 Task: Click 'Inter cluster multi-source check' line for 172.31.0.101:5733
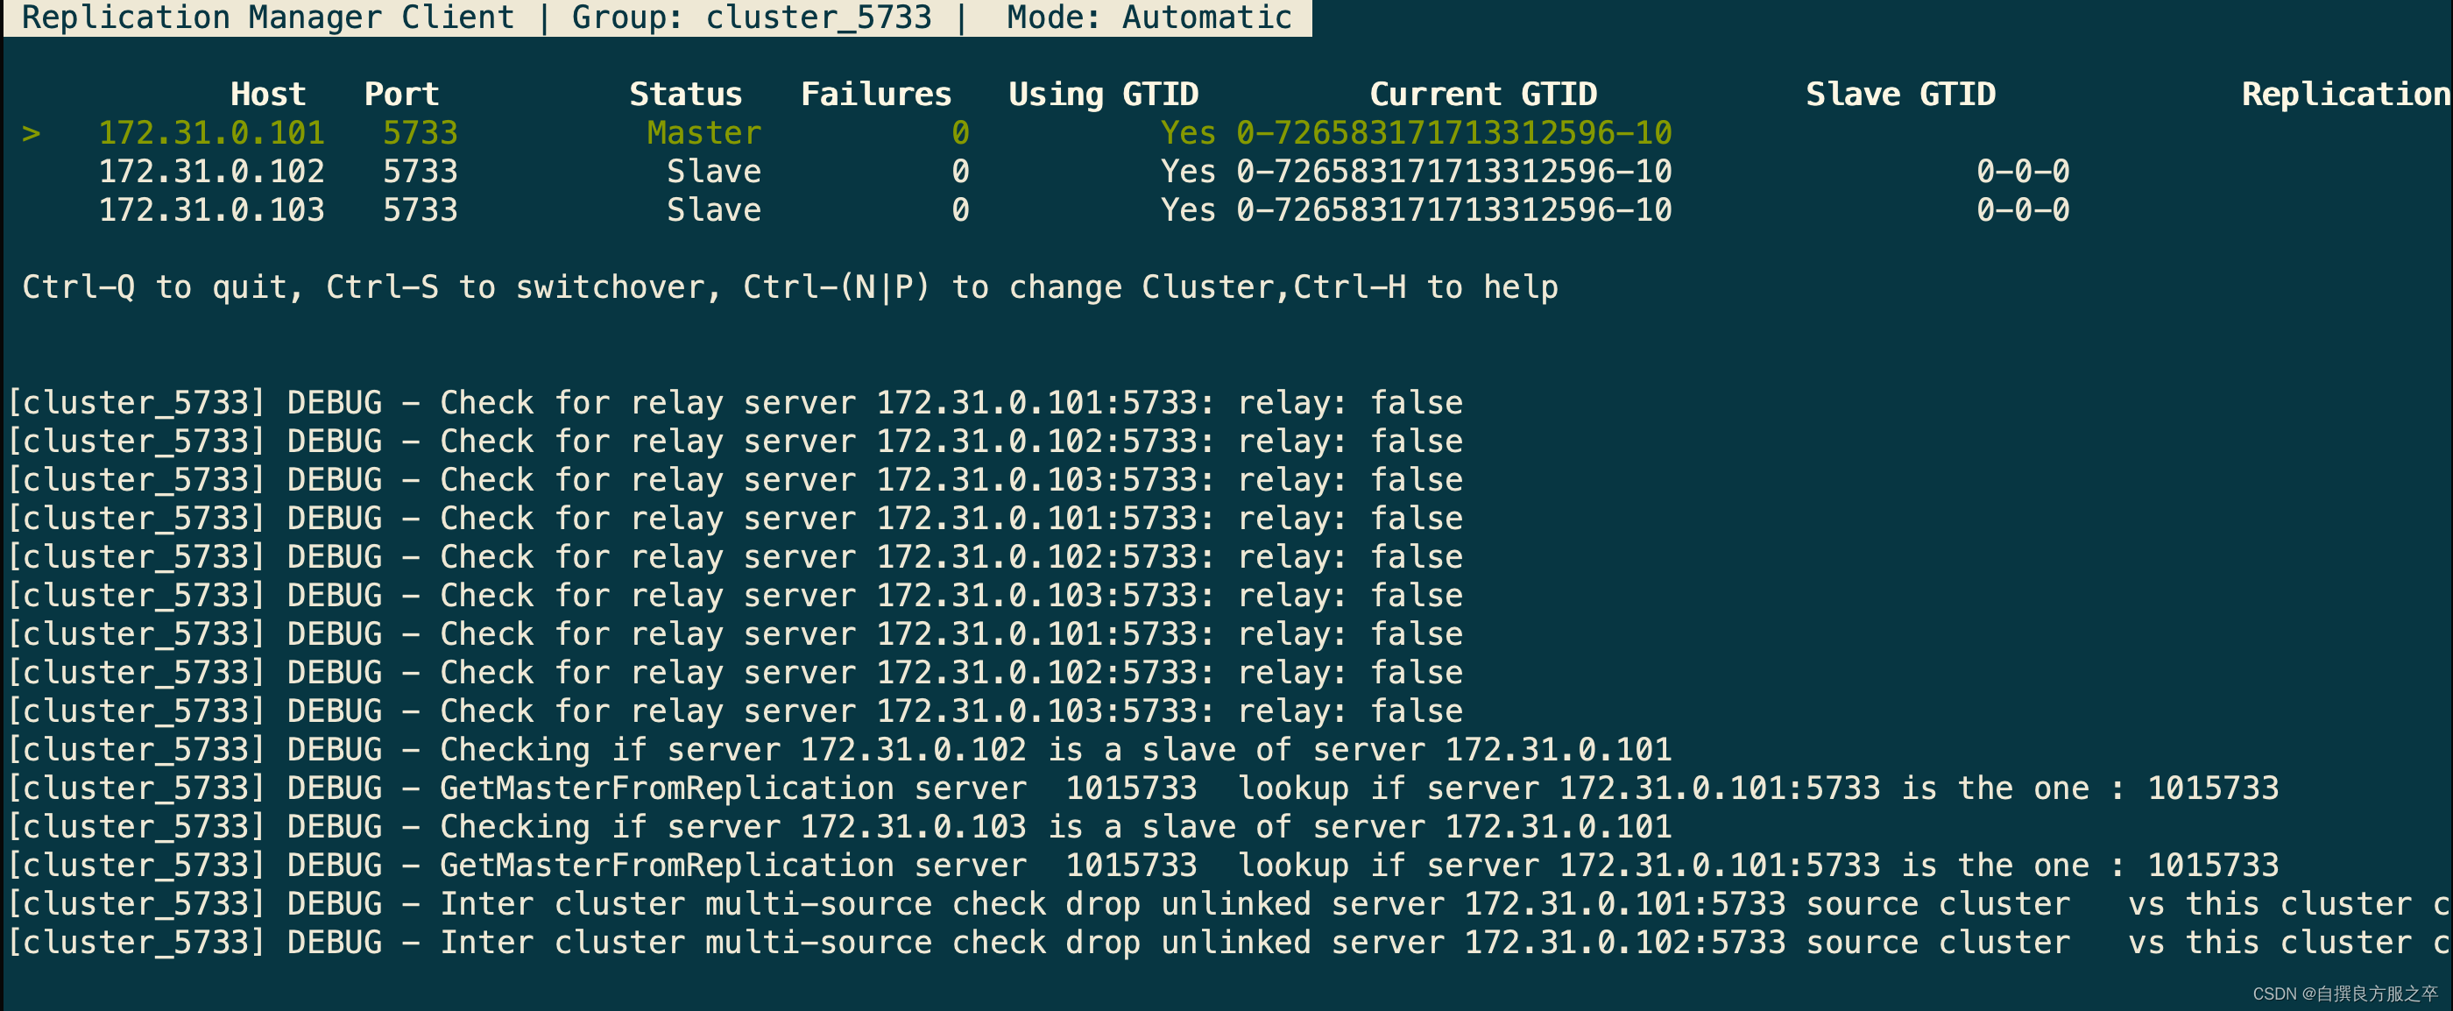click(x=1228, y=903)
